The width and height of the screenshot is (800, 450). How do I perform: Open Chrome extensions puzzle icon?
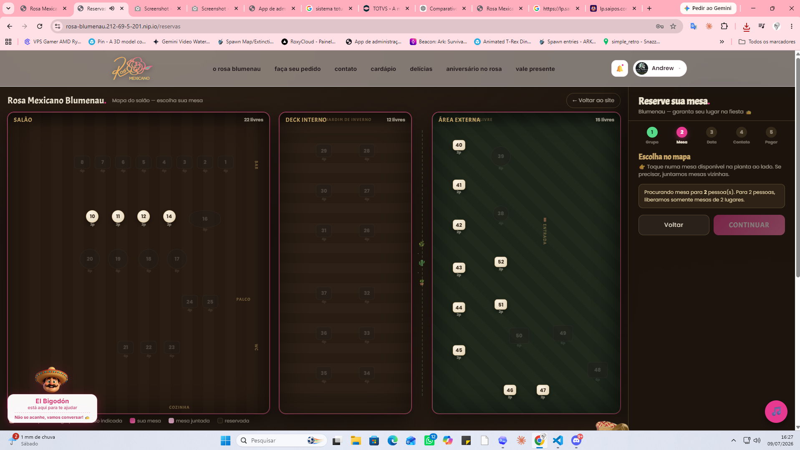pos(724,26)
